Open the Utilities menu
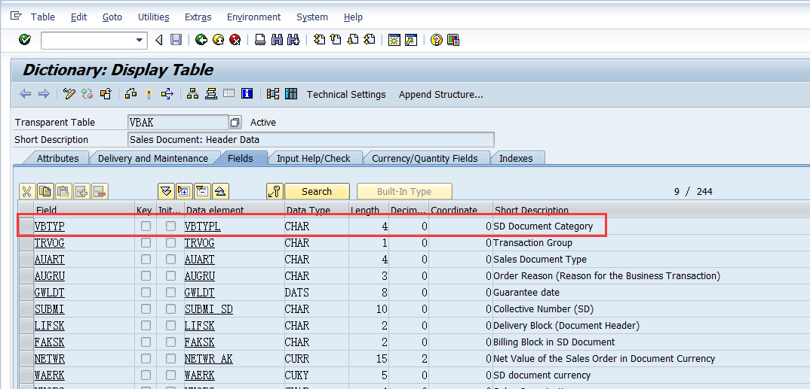This screenshot has width=810, height=389. point(153,17)
